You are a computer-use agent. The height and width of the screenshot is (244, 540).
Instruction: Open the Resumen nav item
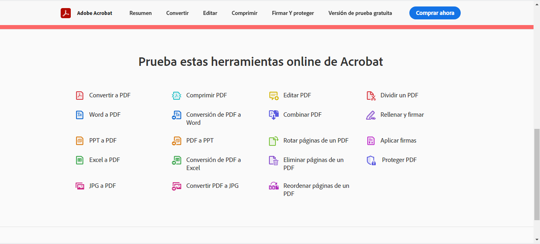click(x=140, y=13)
